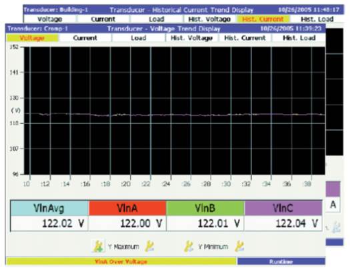This screenshot has width=350, height=268.
Task: Click the VlnA Over Voltage alarm bar
Action: [x=121, y=261]
